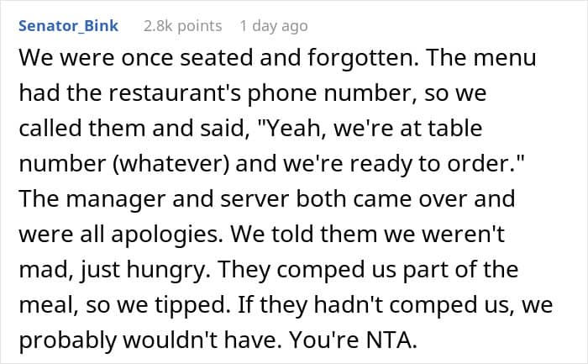
Task: Click the phrase 'If they hadn't comped us'
Action: click(376, 304)
